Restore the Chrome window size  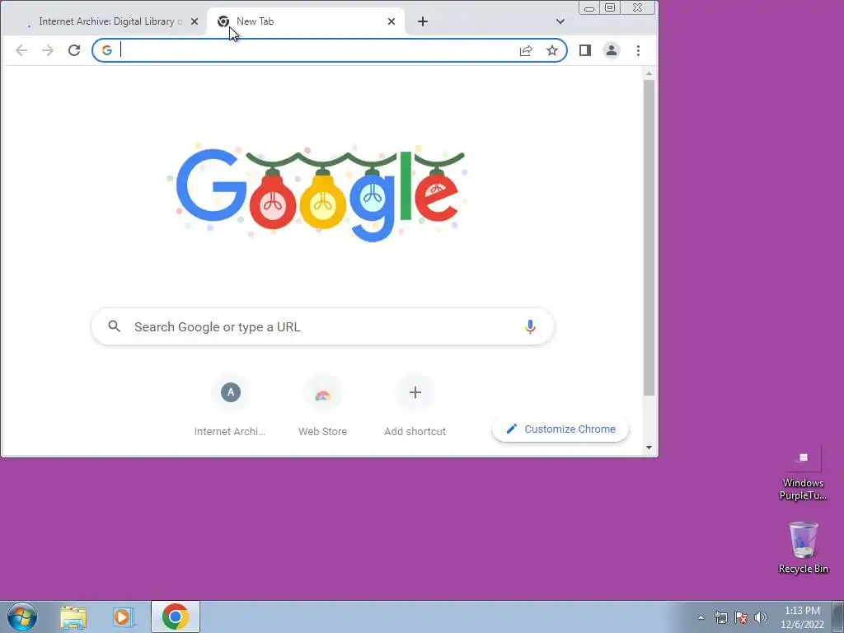click(610, 7)
